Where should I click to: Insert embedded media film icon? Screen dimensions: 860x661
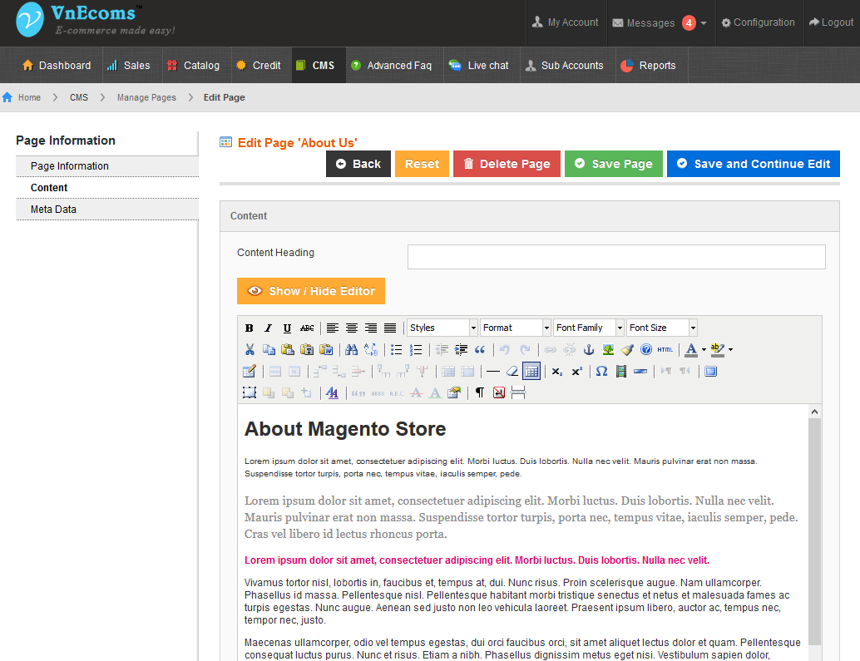pyautogui.click(x=620, y=371)
